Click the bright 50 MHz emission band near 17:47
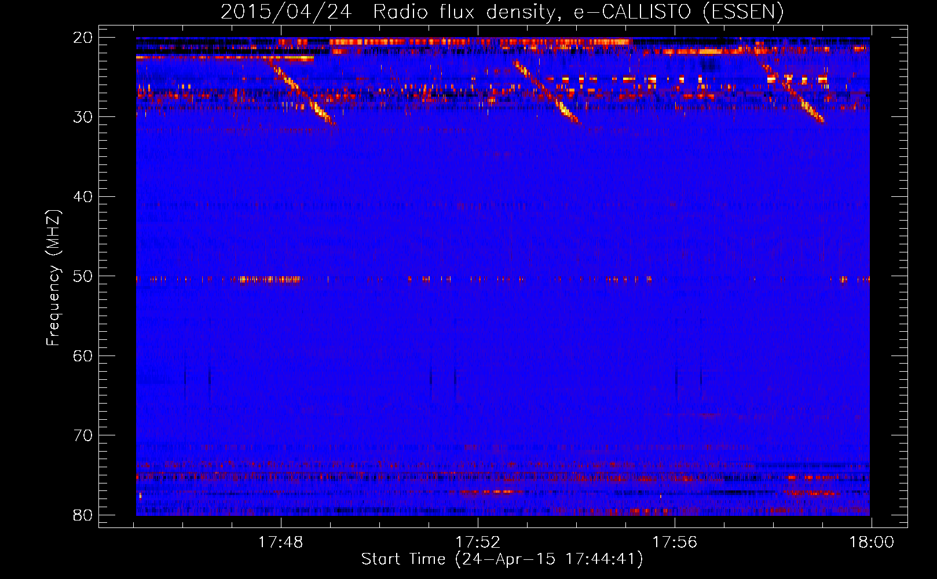This screenshot has height=579, width=937. coord(270,279)
